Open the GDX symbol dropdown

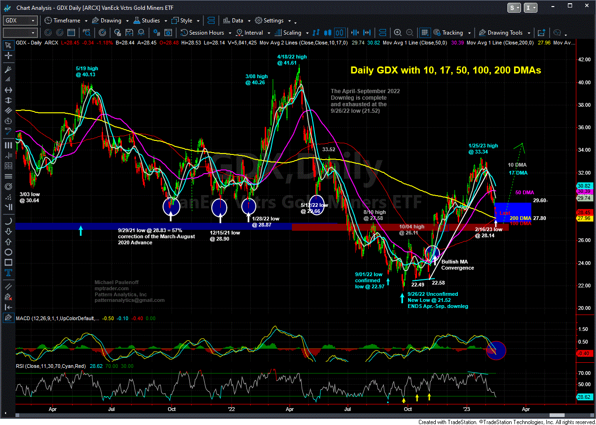(x=33, y=21)
